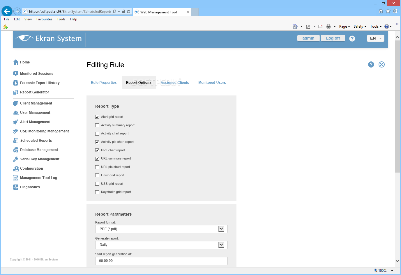Click the Forensic Export History film icon
The width and height of the screenshot is (401, 275).
16,83
